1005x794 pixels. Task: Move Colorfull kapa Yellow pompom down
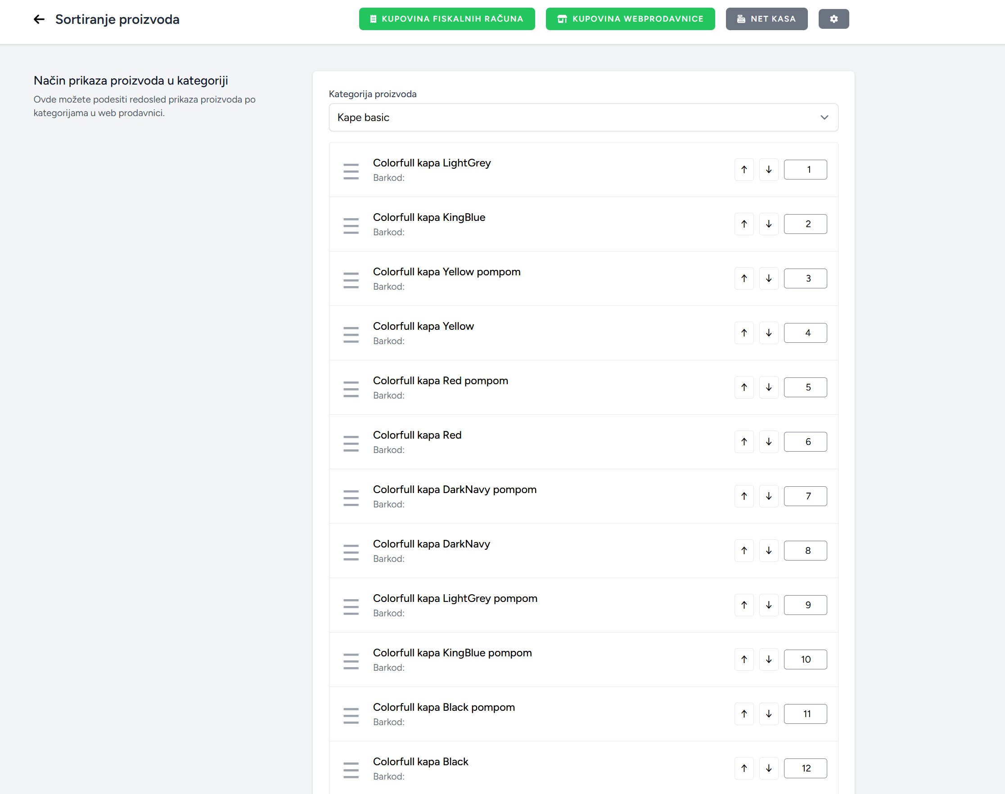pyautogui.click(x=769, y=278)
